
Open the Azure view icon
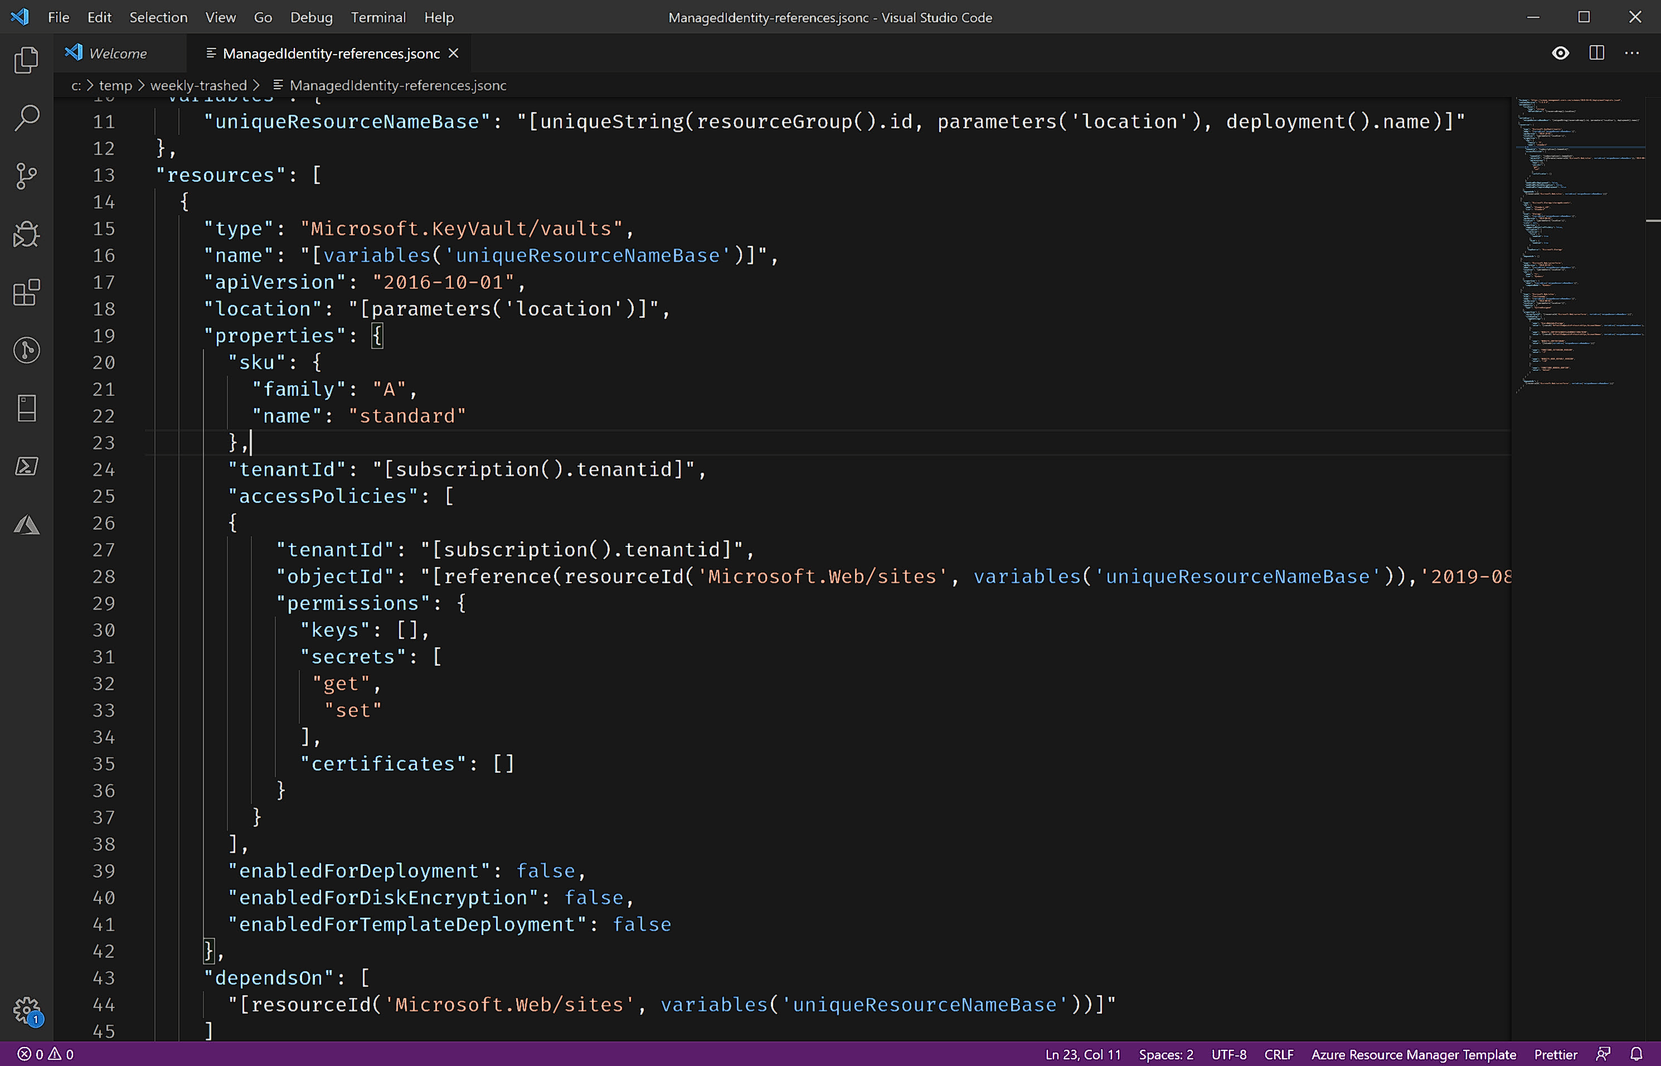click(26, 525)
